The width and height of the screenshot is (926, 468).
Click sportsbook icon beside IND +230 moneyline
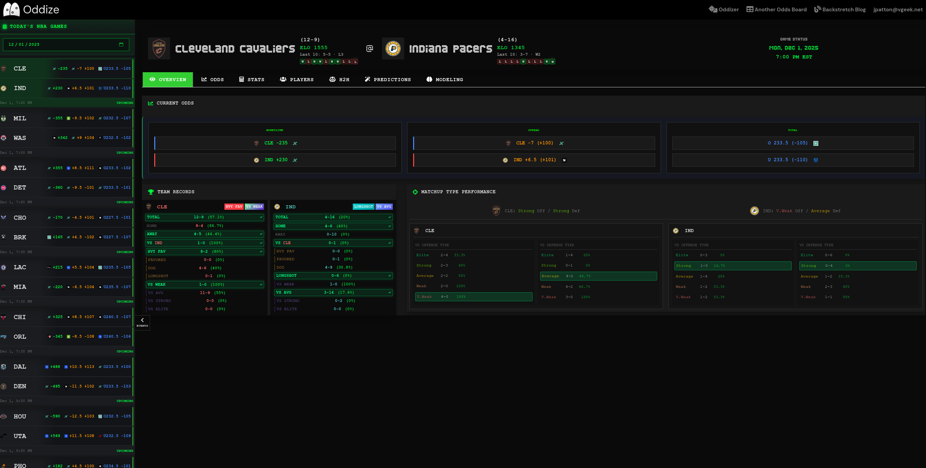click(x=295, y=160)
